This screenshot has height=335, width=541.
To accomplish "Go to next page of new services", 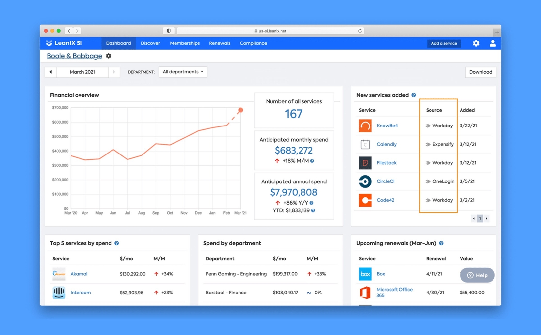I will coord(486,218).
